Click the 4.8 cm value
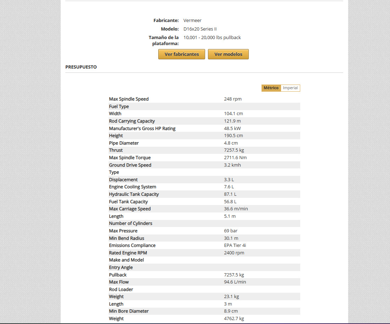This screenshot has height=324, width=390. click(231, 143)
